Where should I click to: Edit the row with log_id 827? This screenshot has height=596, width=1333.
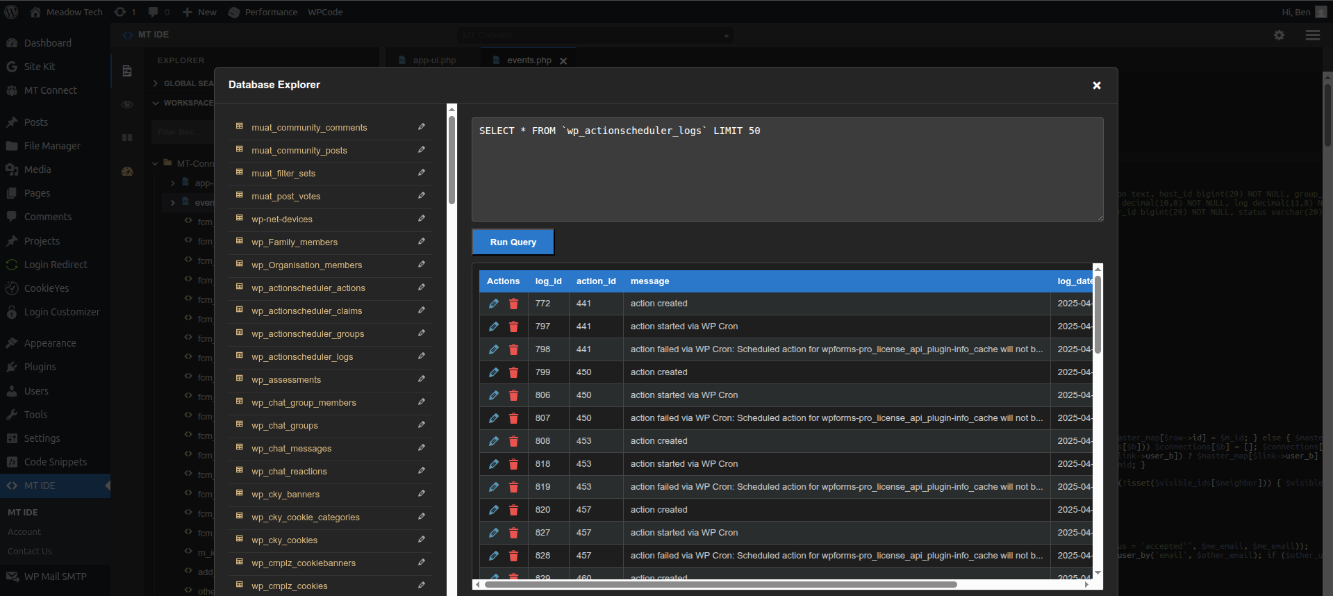[494, 533]
